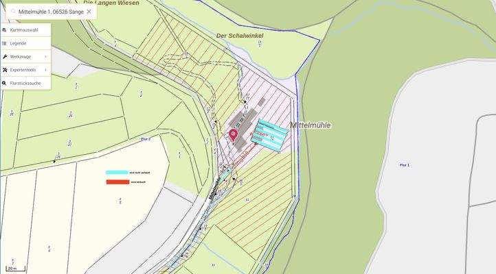Show the Legende panel
The height and width of the screenshot is (274, 496).
(18, 43)
